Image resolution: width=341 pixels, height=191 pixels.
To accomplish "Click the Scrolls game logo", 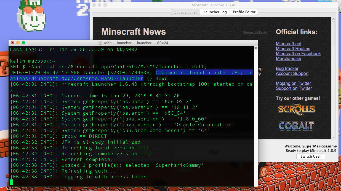I will pyautogui.click(x=296, y=109).
